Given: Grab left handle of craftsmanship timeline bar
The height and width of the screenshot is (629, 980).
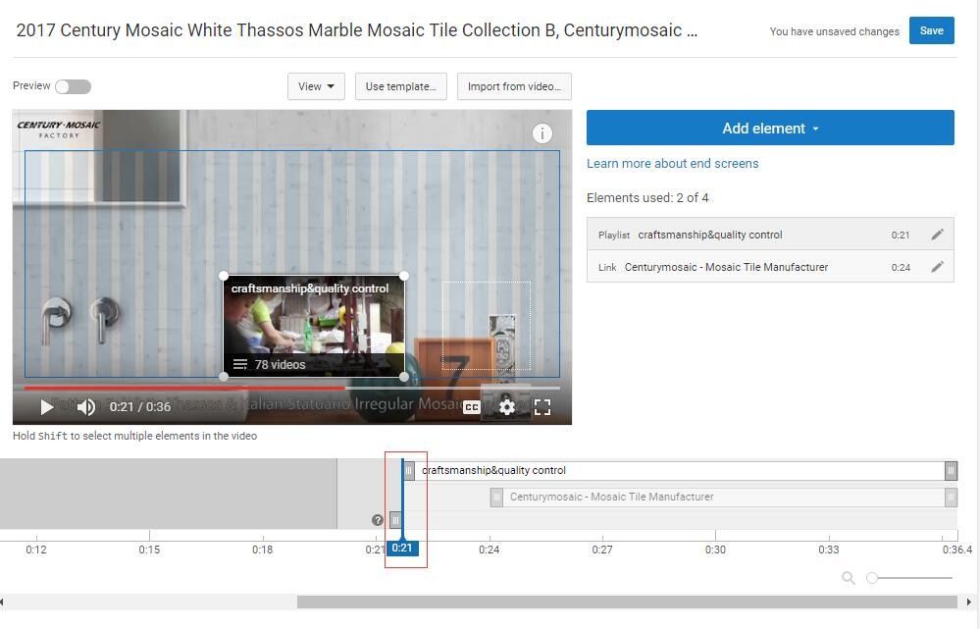Looking at the screenshot, I should tap(409, 470).
